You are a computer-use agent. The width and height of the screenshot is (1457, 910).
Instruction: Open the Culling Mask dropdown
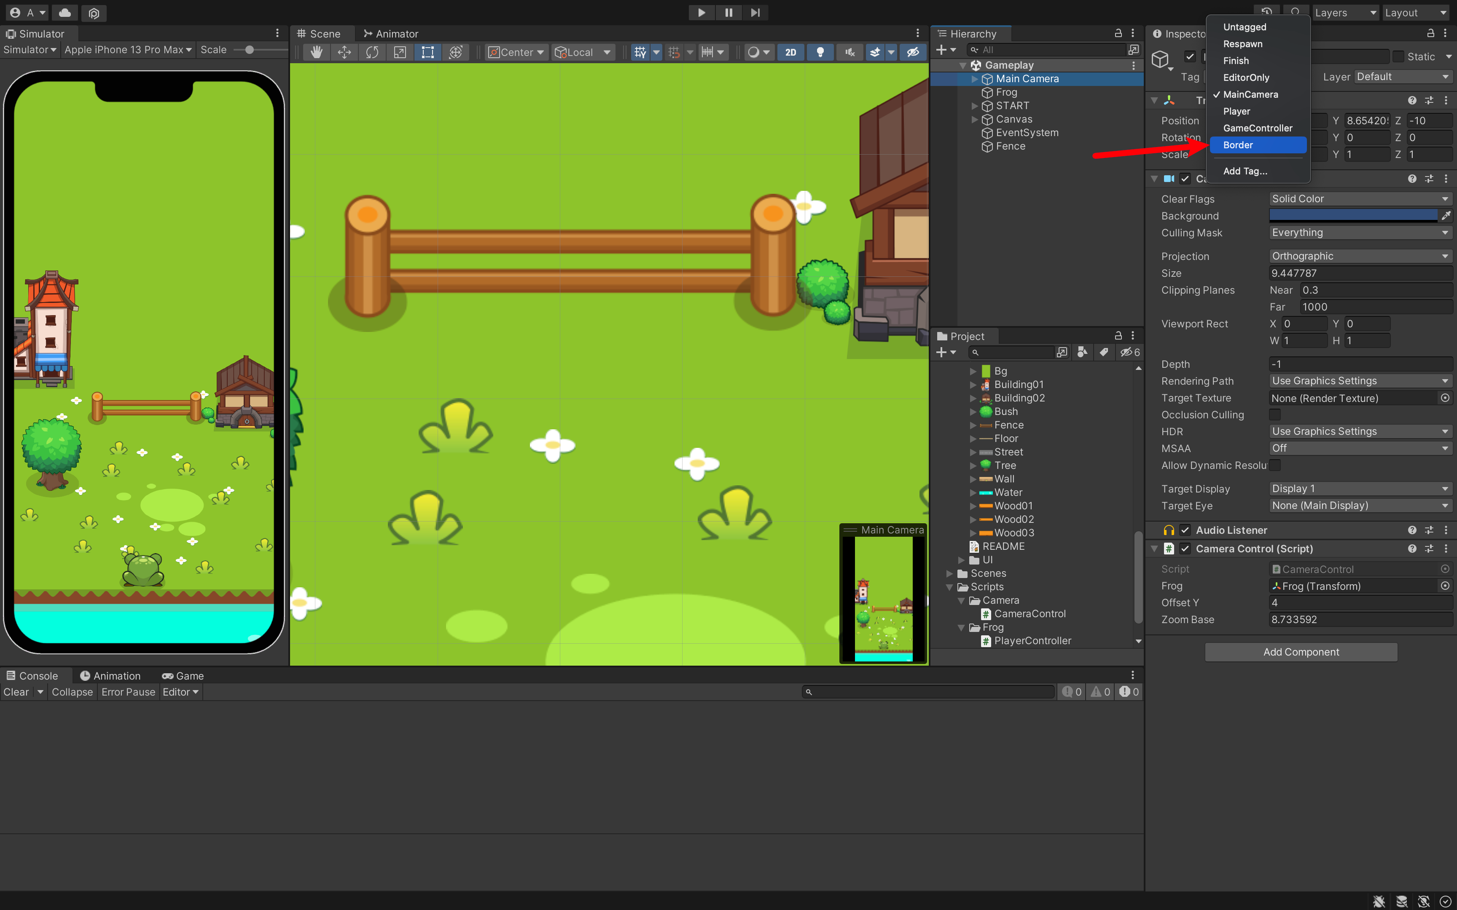coord(1361,232)
